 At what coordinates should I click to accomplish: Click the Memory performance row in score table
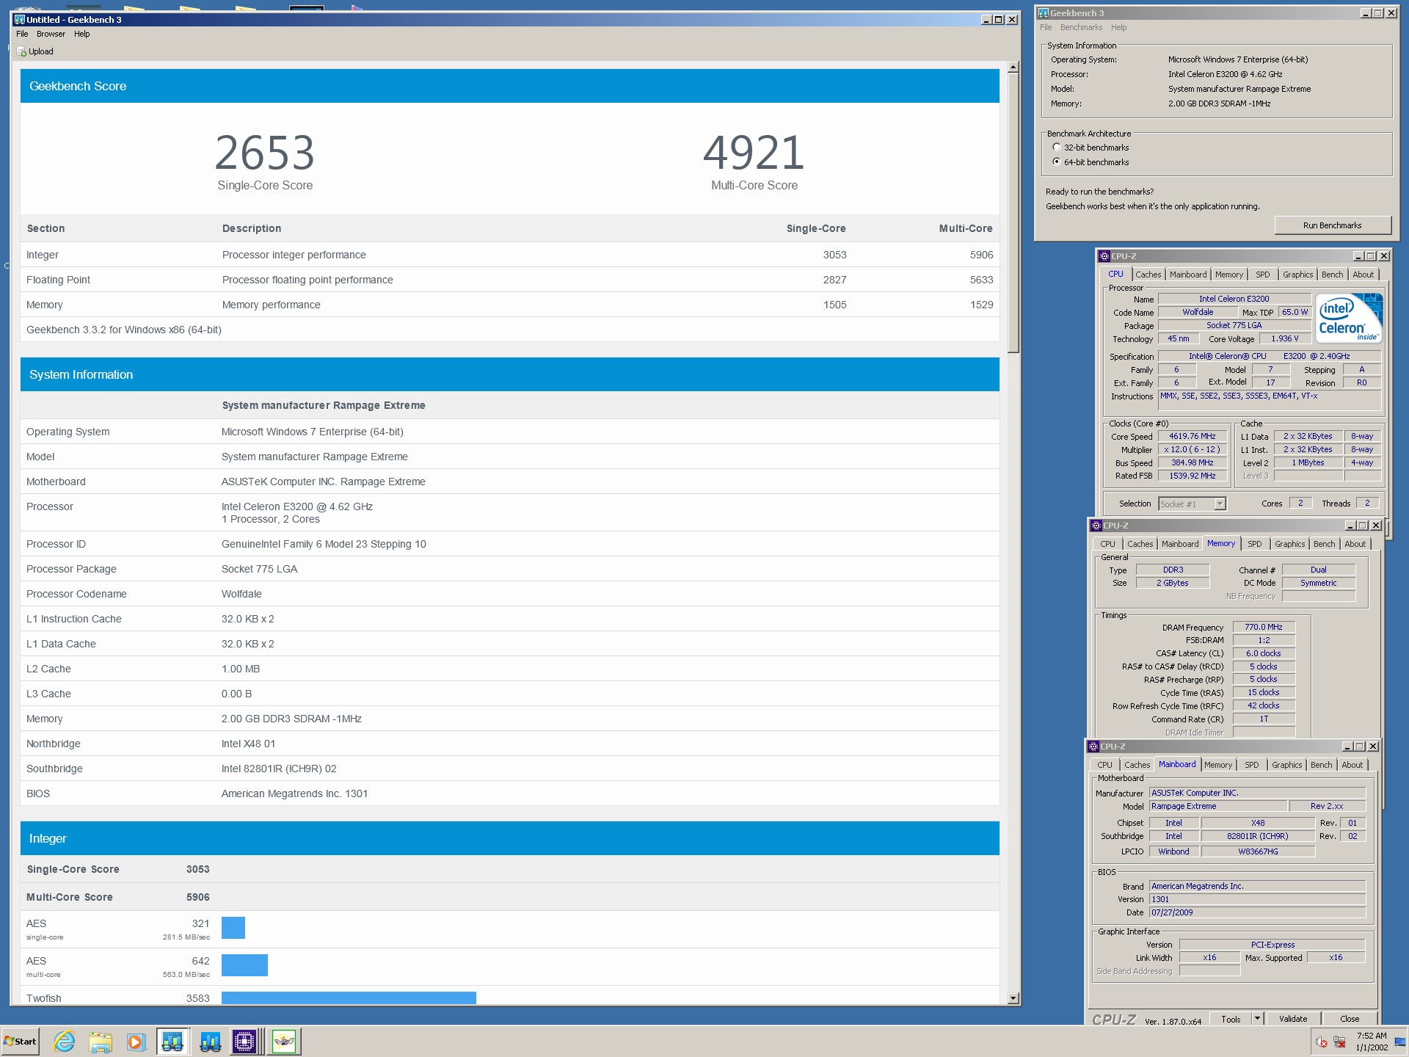click(510, 305)
